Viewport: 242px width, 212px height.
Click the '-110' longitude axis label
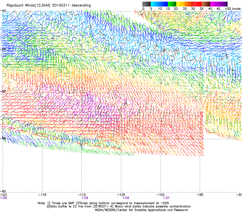coord(81,195)
